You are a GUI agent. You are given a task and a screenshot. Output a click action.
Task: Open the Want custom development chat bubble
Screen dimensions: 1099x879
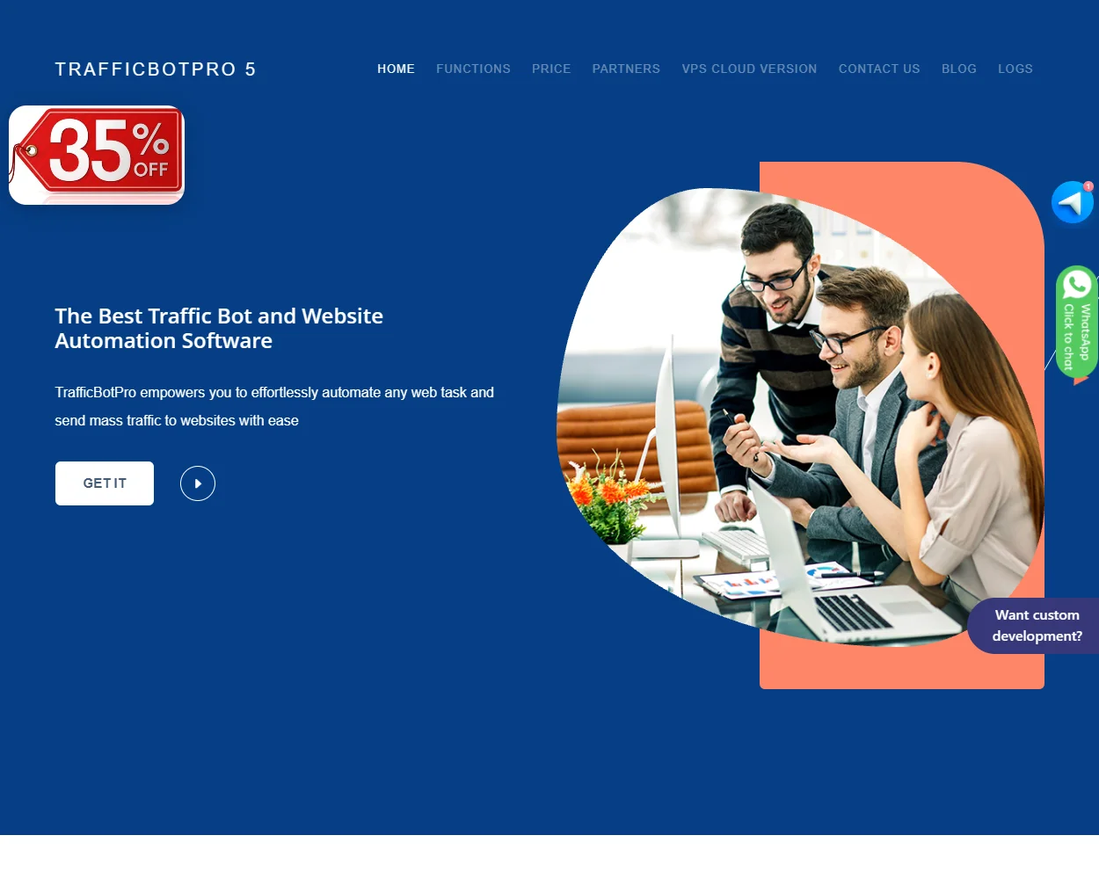coord(1036,625)
